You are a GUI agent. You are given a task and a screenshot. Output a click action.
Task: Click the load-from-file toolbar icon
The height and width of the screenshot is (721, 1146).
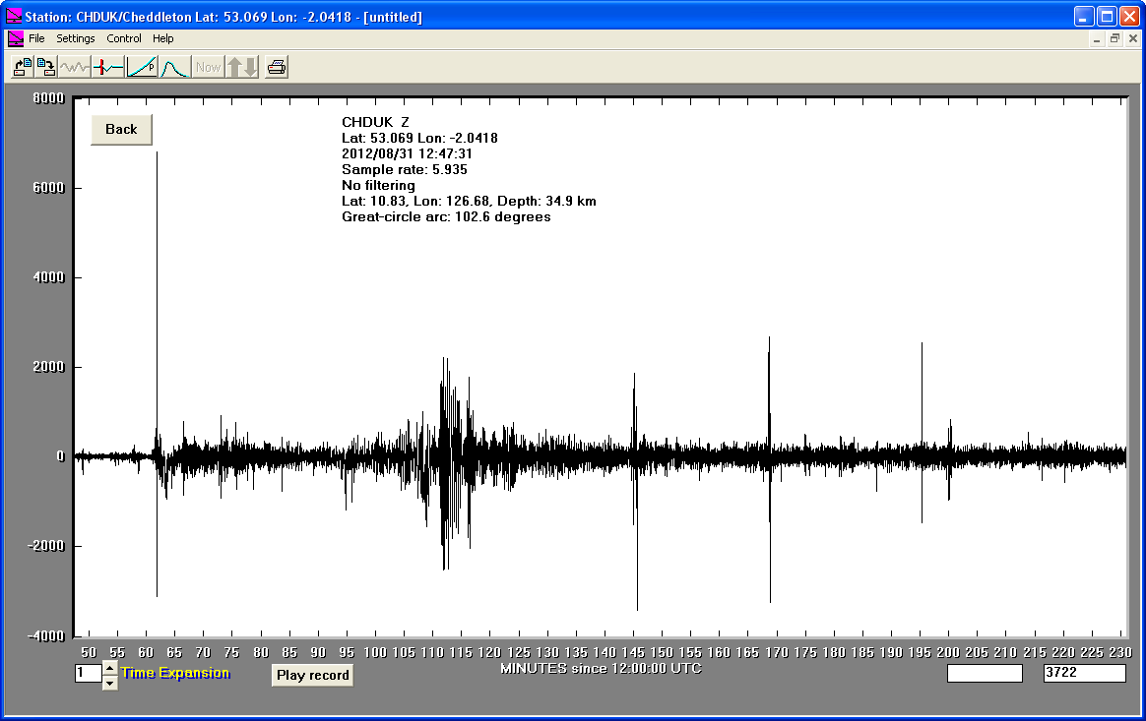tap(23, 67)
